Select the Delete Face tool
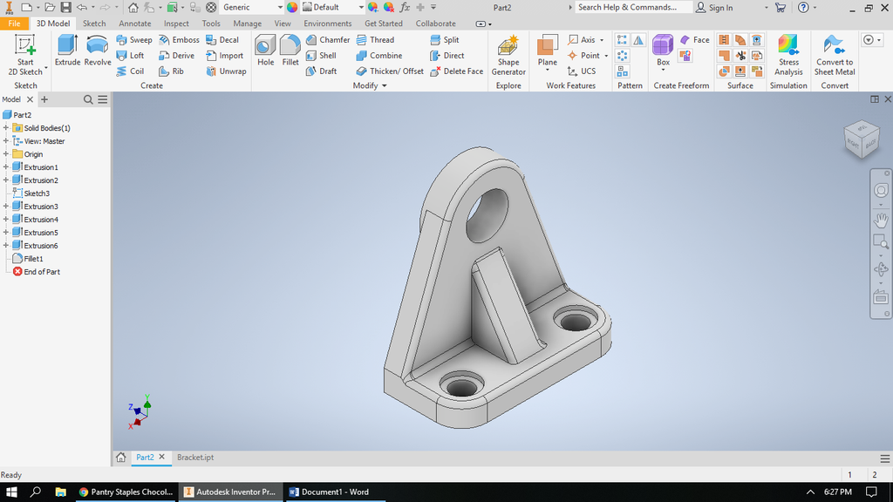This screenshot has height=502, width=893. [x=457, y=71]
